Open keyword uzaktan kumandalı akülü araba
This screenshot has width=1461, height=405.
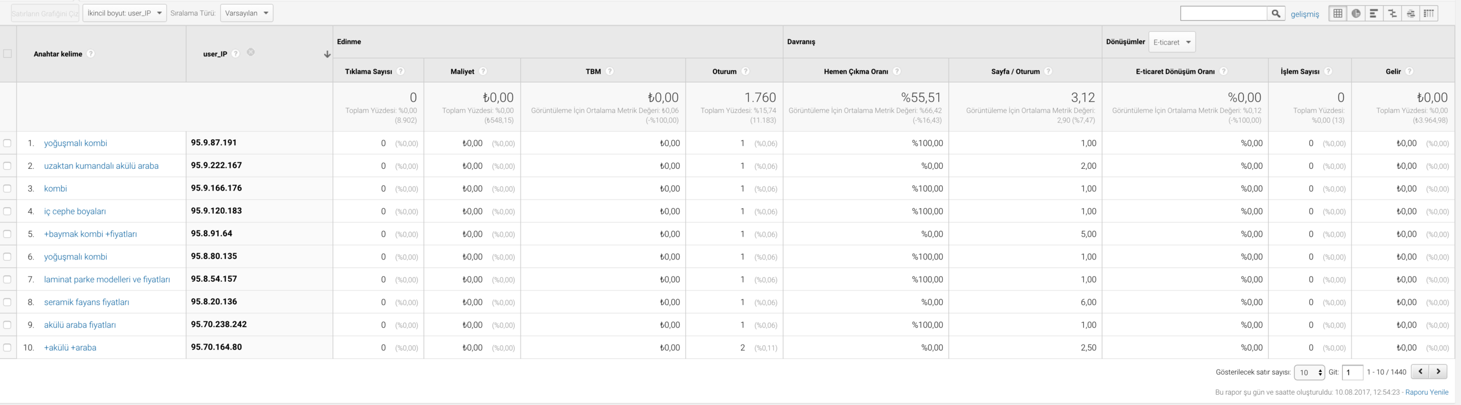(x=101, y=166)
